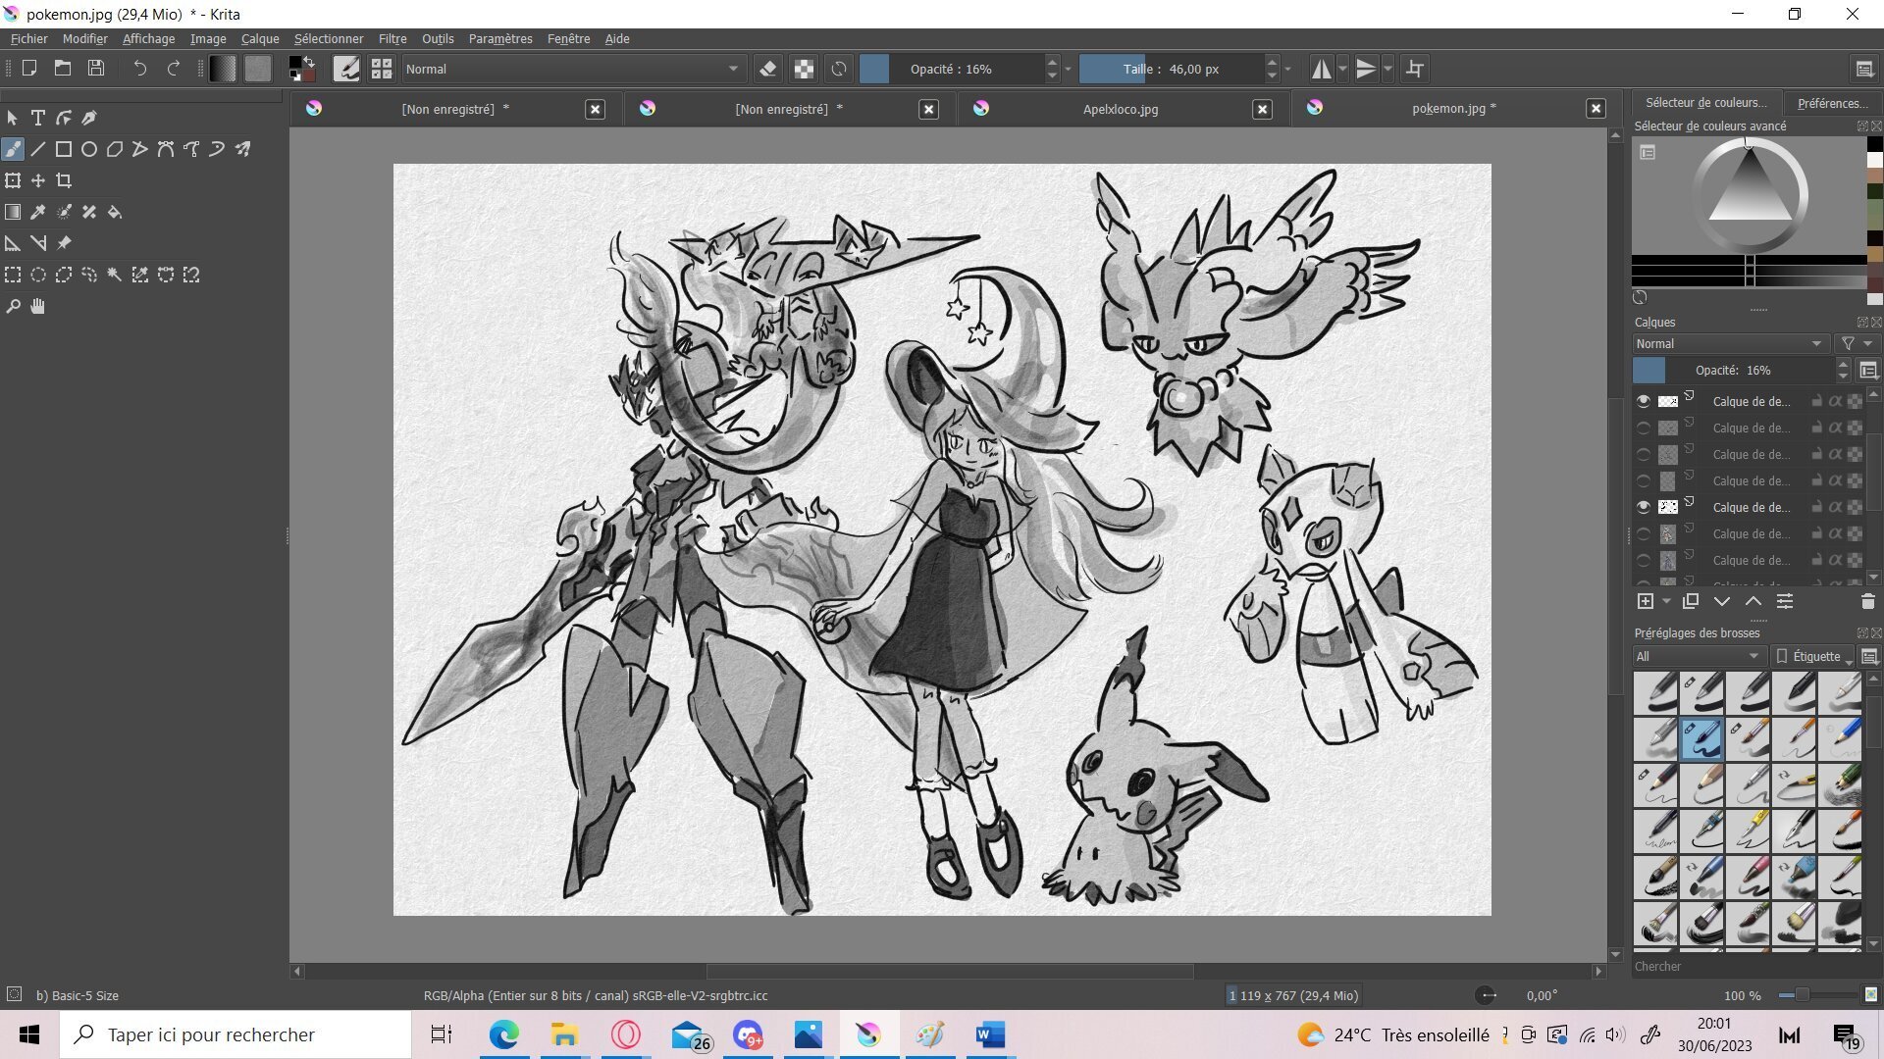The width and height of the screenshot is (1884, 1059).
Task: Select the Pan hand tool
Action: point(38,306)
